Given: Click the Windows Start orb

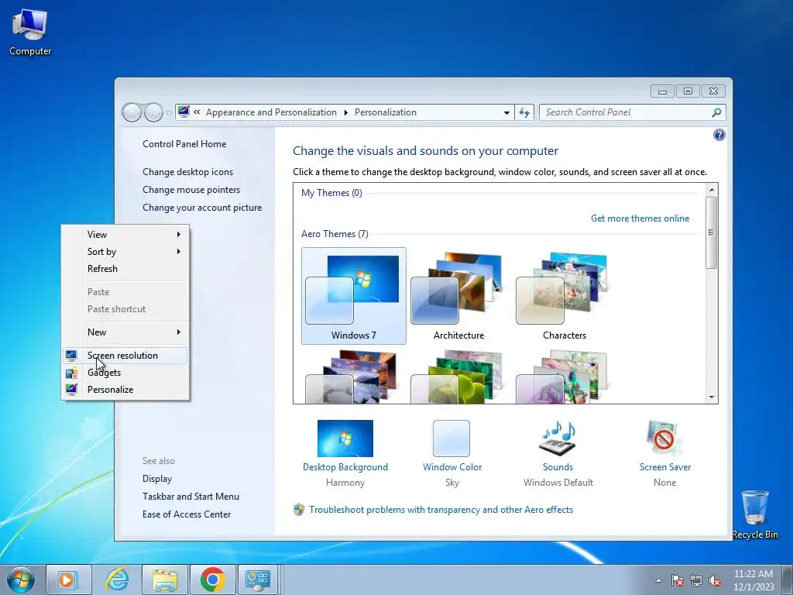Looking at the screenshot, I should click(x=21, y=580).
